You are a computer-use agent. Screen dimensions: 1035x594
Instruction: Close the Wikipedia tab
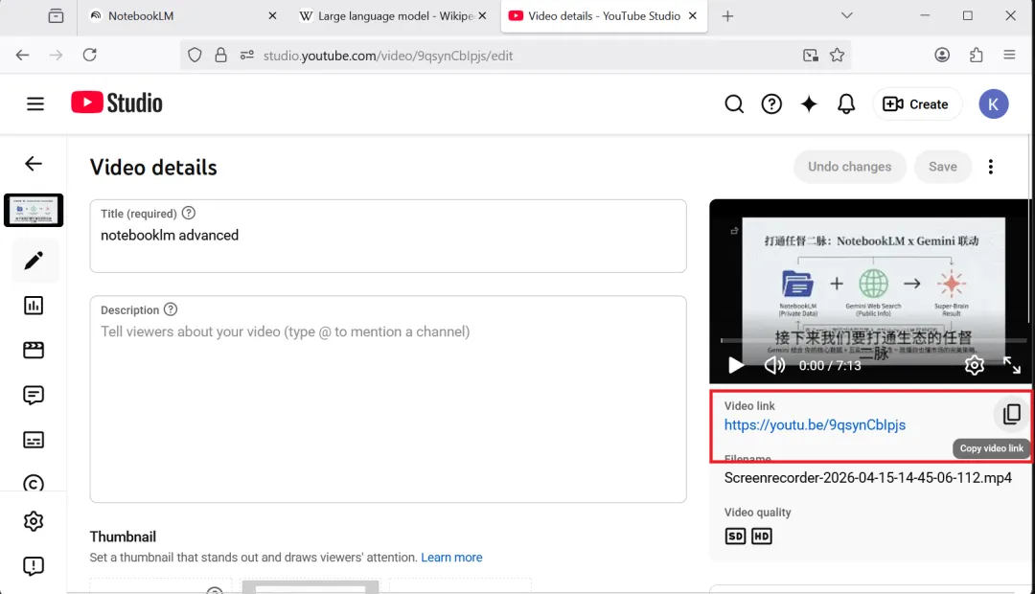click(482, 16)
